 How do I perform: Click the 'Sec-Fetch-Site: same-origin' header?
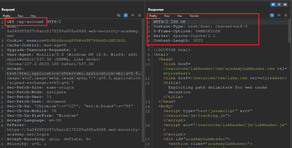[40, 87]
